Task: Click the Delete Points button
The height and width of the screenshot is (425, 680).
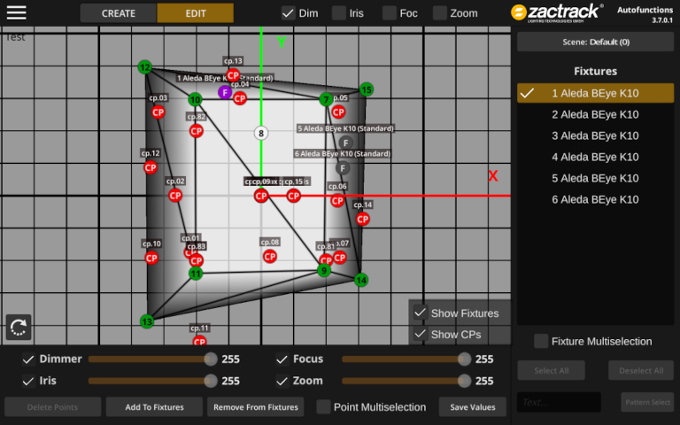Action: [x=52, y=406]
